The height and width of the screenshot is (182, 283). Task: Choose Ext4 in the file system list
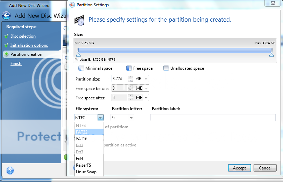point(80,159)
